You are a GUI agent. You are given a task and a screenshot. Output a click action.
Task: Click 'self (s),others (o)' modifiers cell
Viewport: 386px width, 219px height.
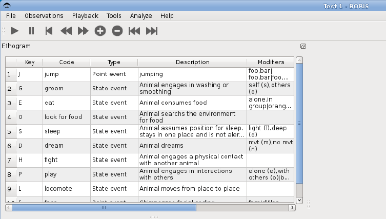(x=271, y=89)
